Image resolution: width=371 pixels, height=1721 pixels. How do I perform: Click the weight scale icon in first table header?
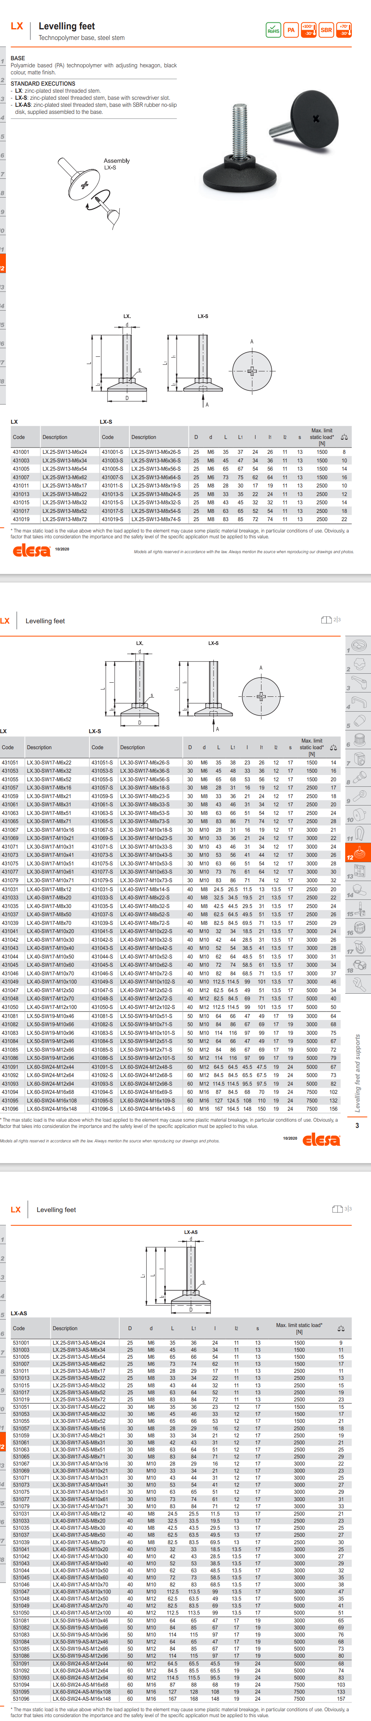click(x=344, y=437)
